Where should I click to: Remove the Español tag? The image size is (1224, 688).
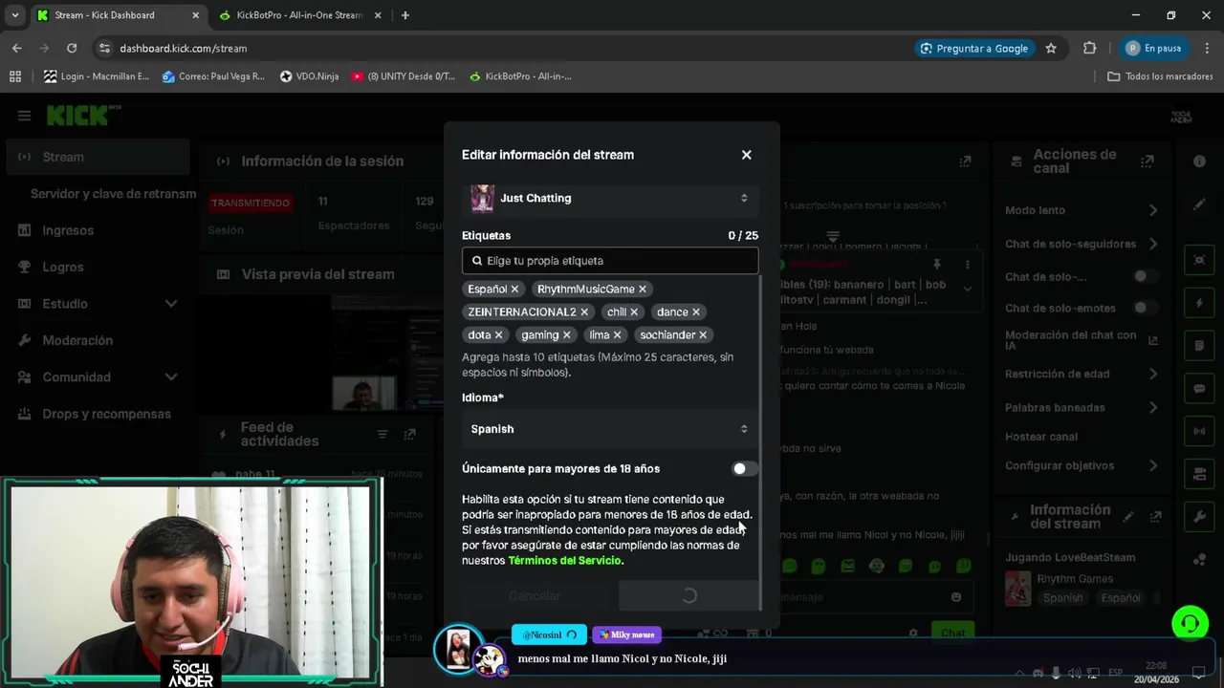pos(514,289)
